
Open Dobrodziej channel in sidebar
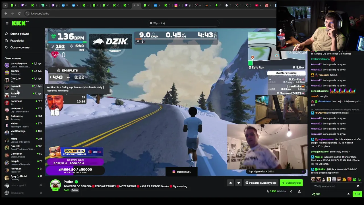pyautogui.click(x=23, y=117)
